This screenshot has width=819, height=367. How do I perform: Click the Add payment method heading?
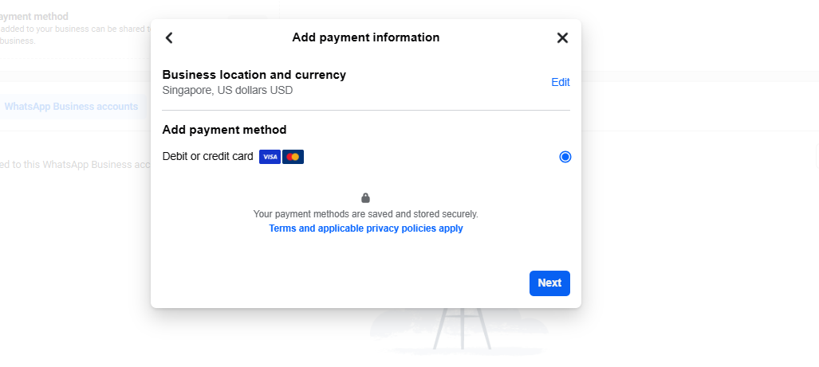click(x=224, y=130)
